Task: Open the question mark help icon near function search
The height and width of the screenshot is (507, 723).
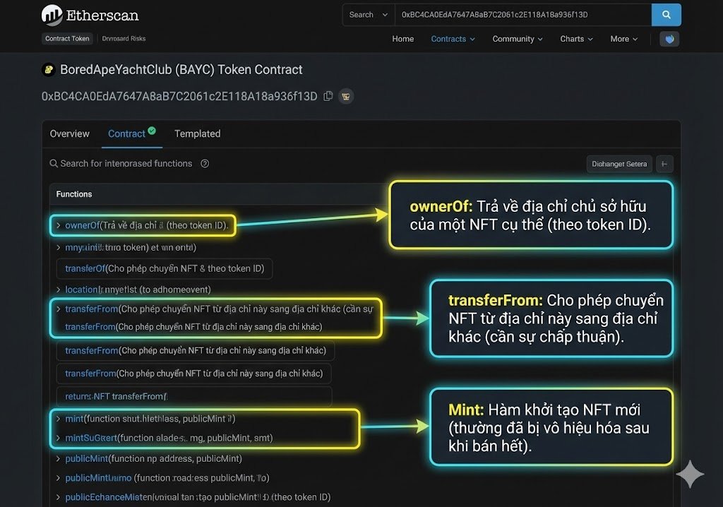Action: pyautogui.click(x=204, y=163)
